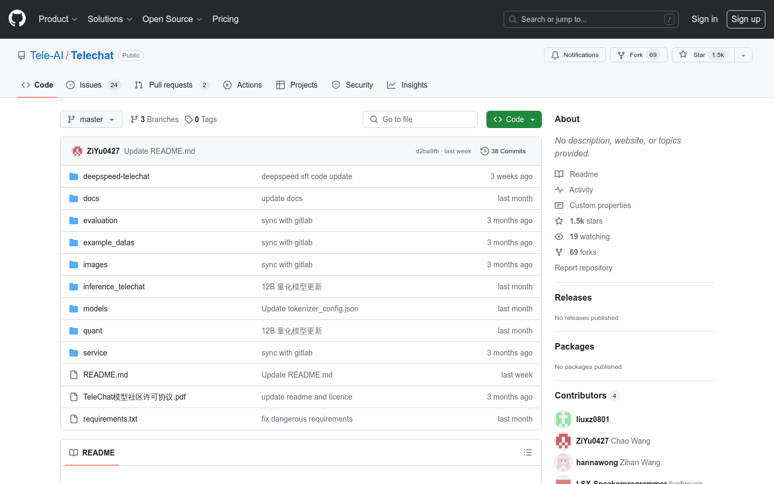774x484 pixels.
Task: Open the Pull requests tab
Action: [172, 85]
